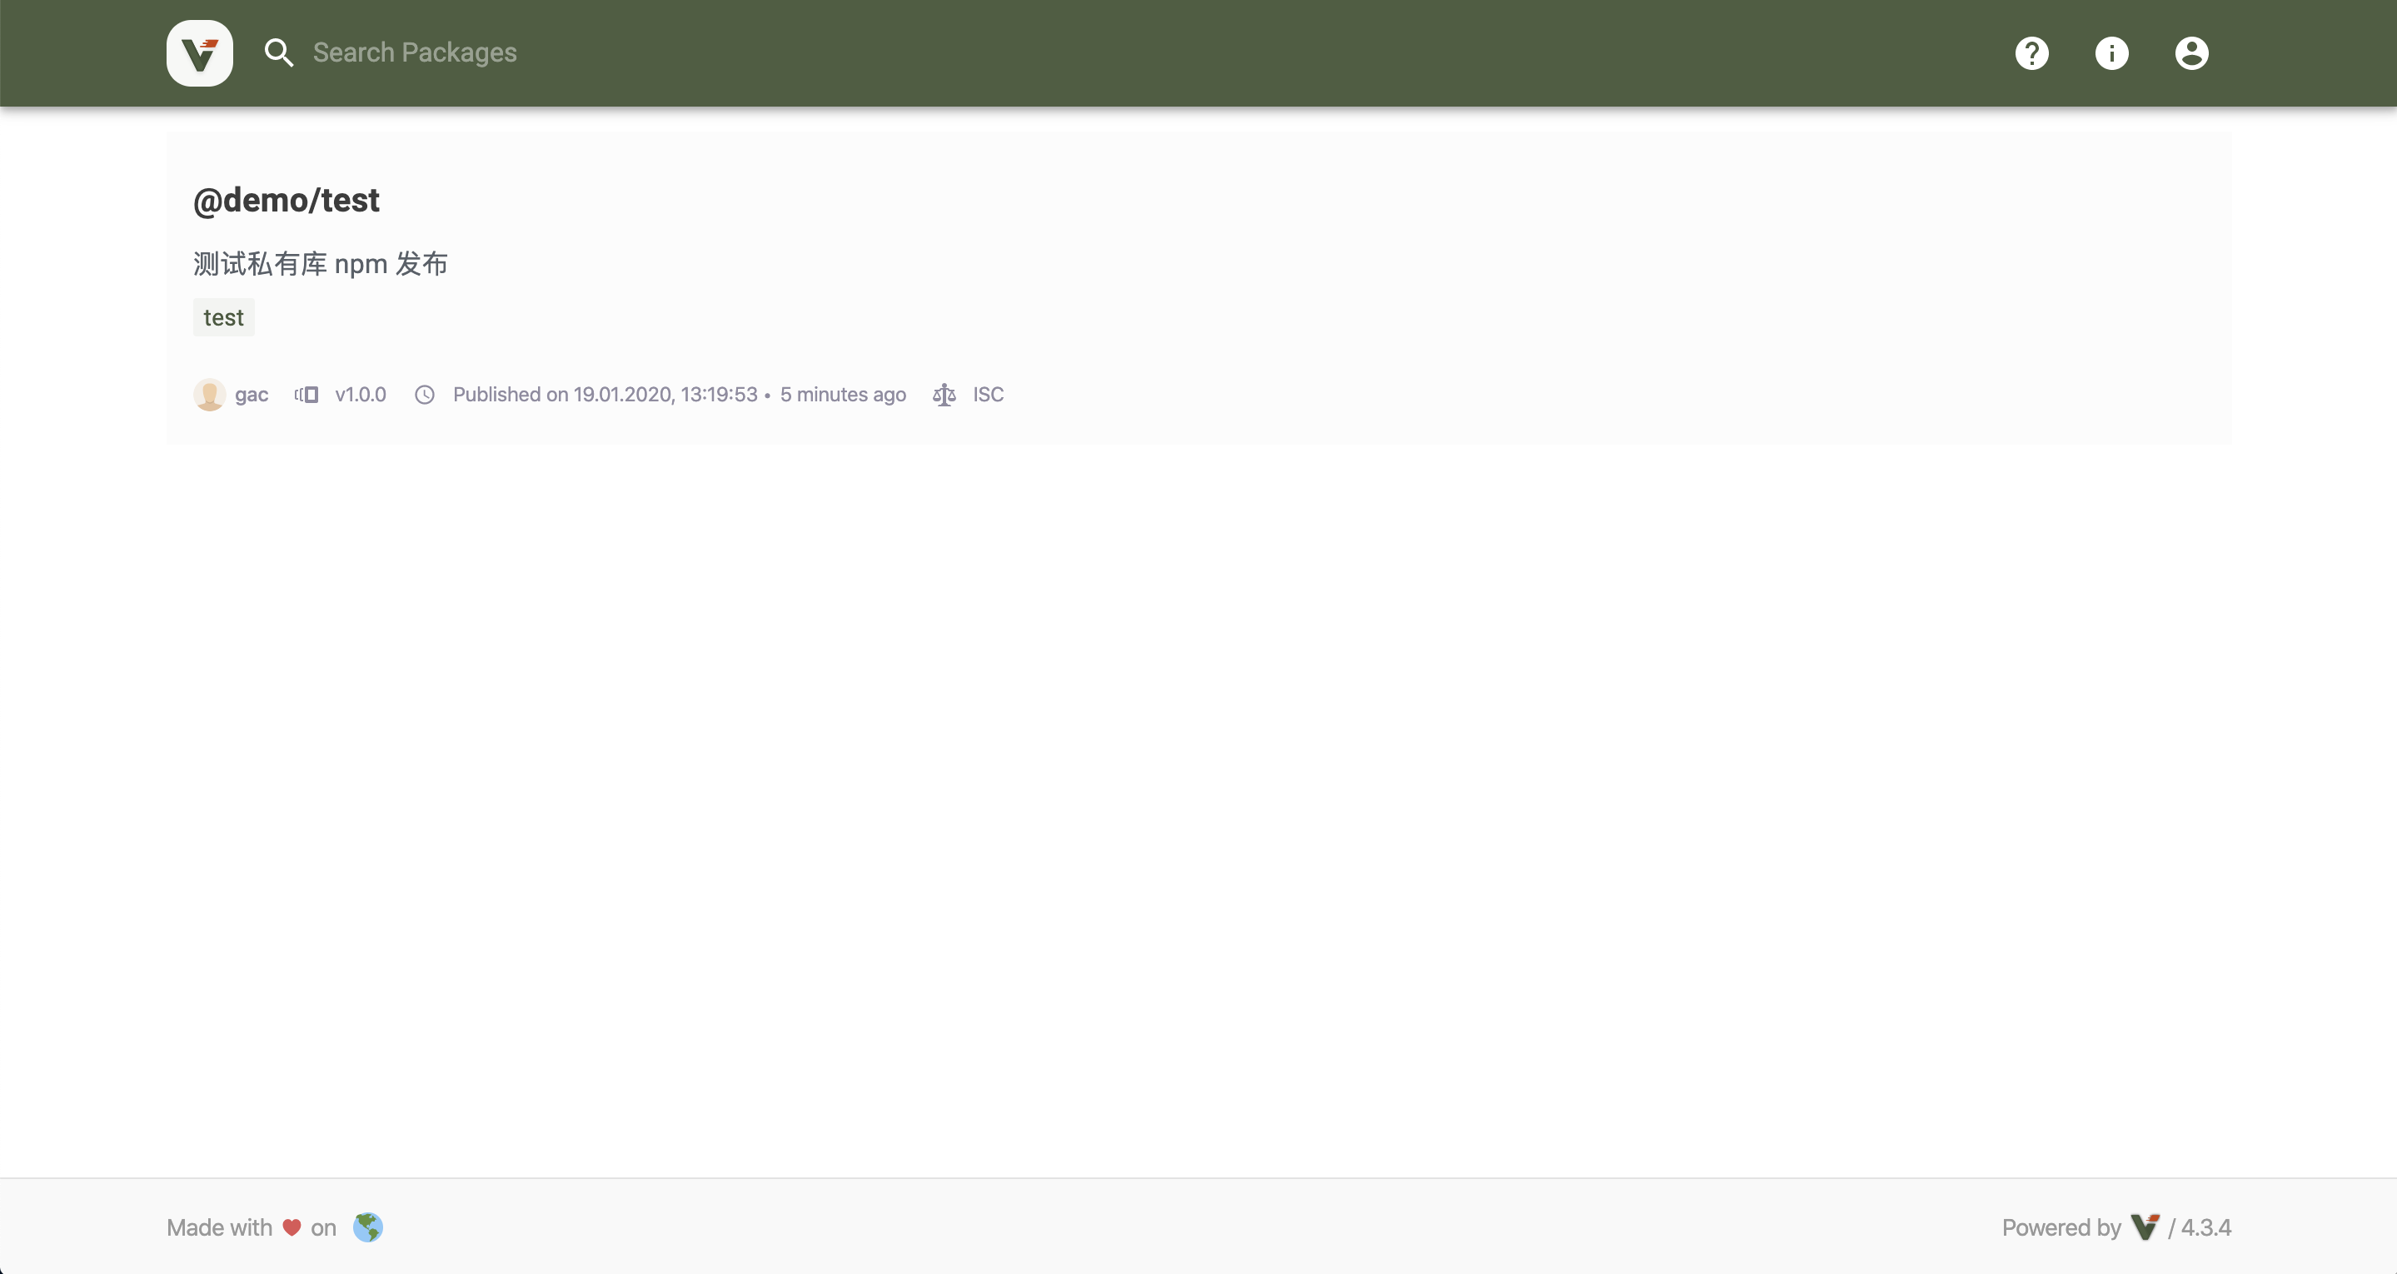Click the gac author avatar

(209, 395)
